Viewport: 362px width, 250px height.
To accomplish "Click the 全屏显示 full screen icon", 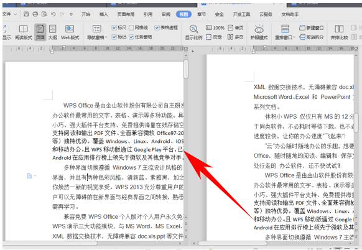I will (7, 32).
